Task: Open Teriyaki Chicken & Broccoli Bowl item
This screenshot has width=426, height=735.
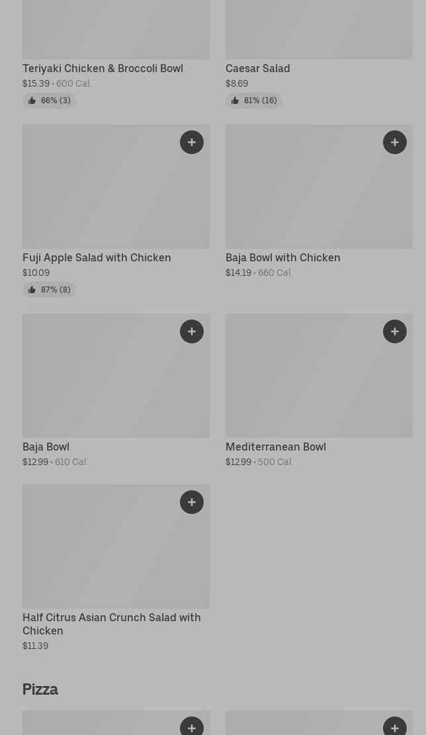Action: click(103, 69)
